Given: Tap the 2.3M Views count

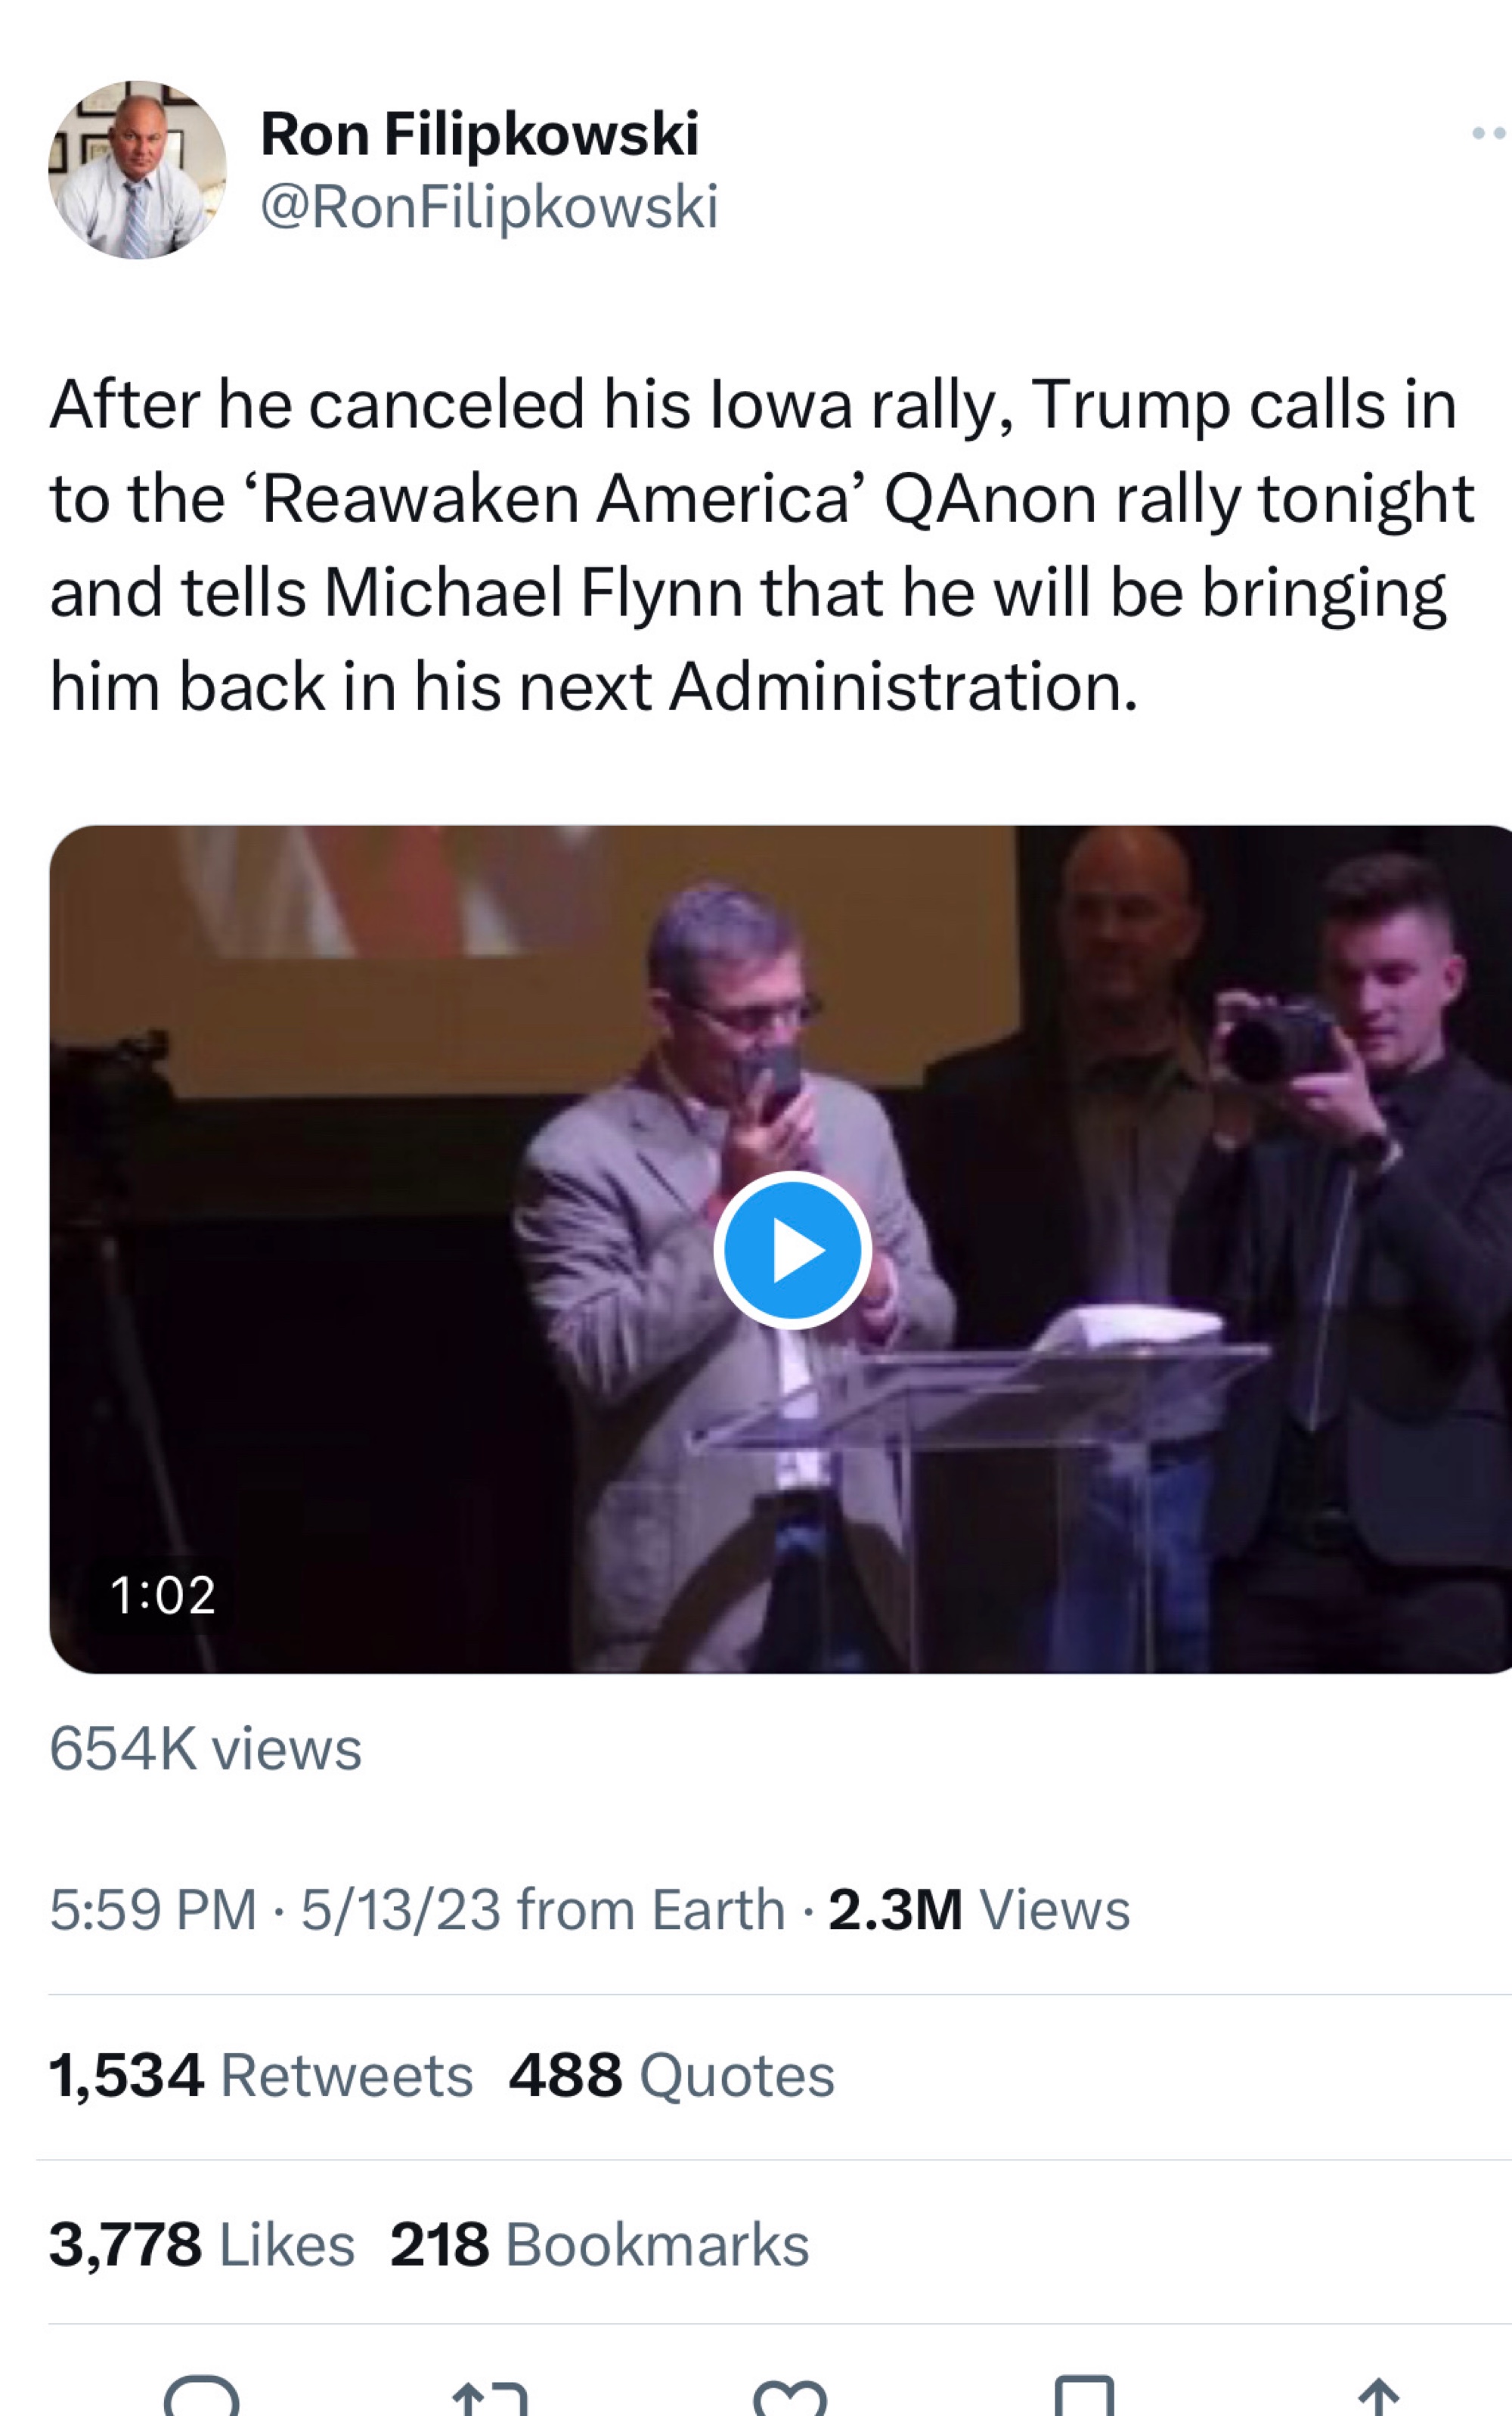Looking at the screenshot, I should [979, 1909].
